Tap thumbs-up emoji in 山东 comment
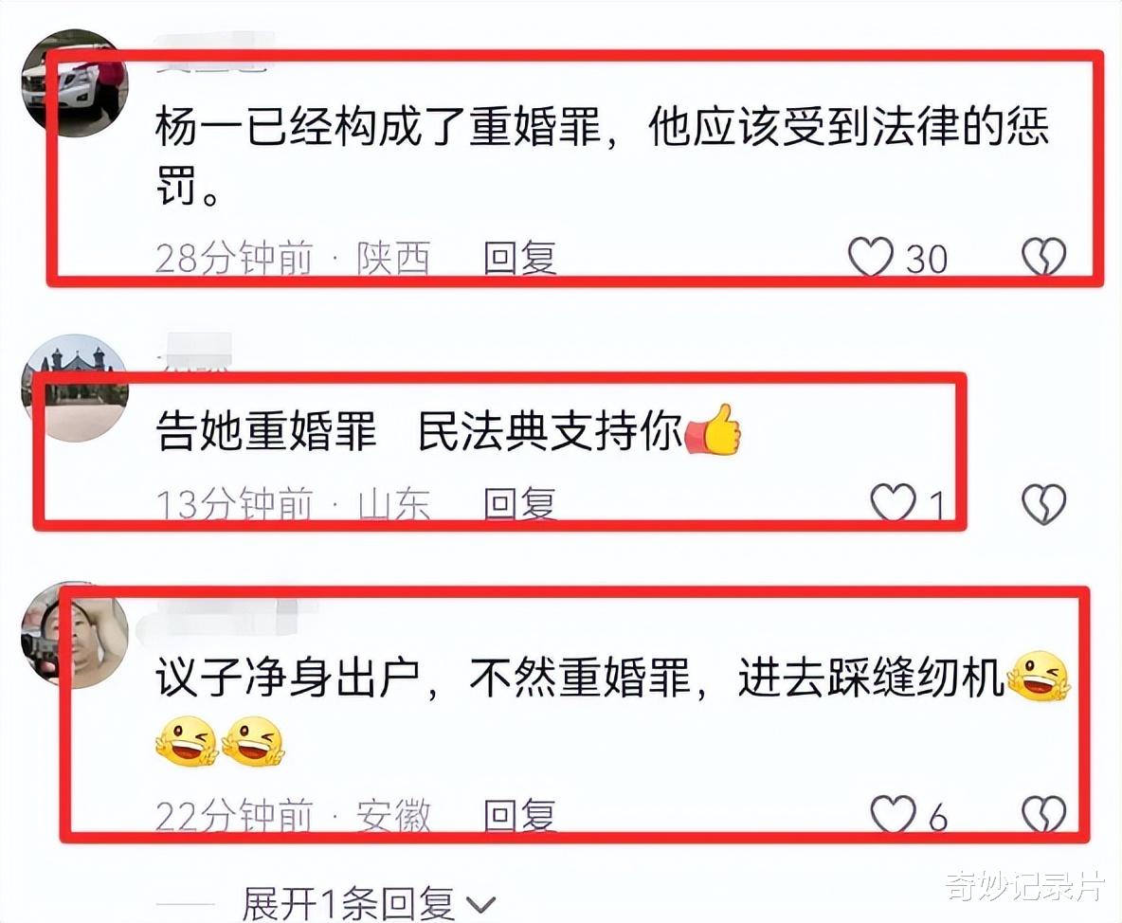 coord(713,429)
